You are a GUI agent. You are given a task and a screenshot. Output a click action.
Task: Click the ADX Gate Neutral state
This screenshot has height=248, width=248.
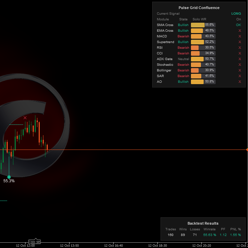pos(183,59)
